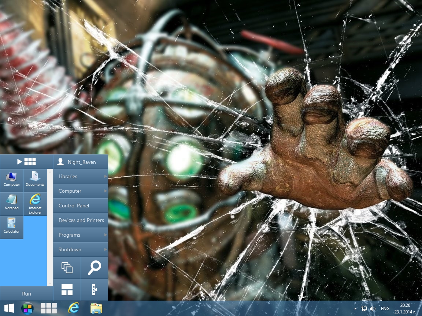
Task: Open Devices and Printers
Action: 81,220
